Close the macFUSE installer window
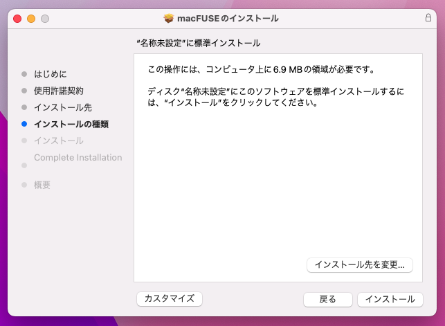This screenshot has width=445, height=326. tap(17, 17)
